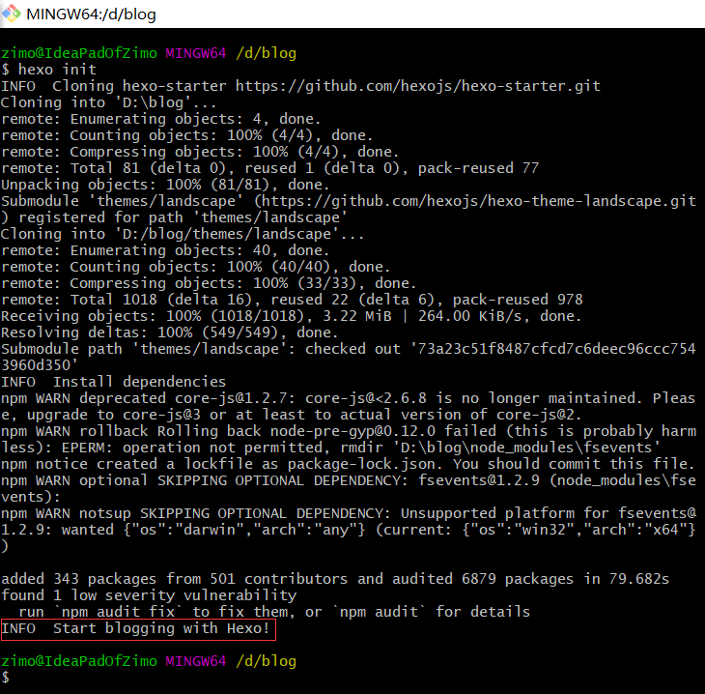Click 'Counting objects: 100% (40/40), done.' line

(x=195, y=267)
